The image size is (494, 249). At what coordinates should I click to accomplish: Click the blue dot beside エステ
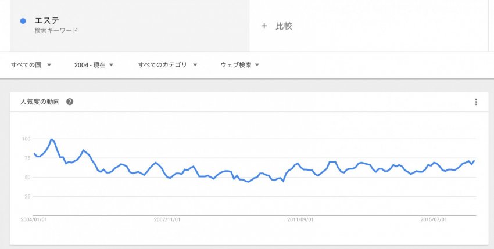coord(23,21)
